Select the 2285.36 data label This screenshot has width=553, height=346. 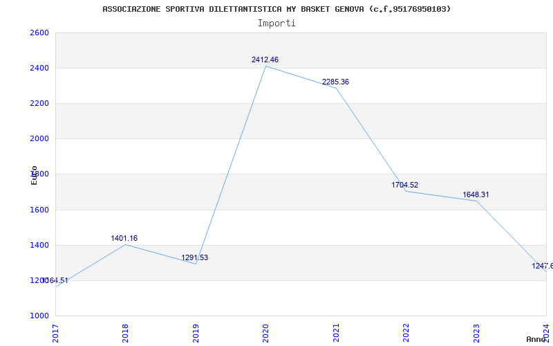[x=335, y=82]
